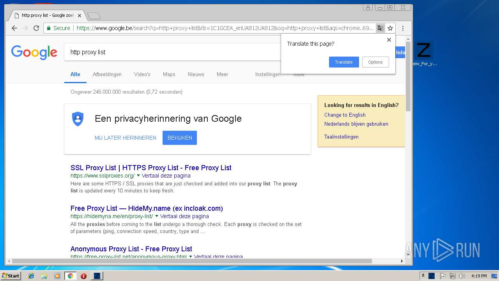499x281 pixels.
Task: Select the http proxy list browser tab
Action: coord(47,16)
